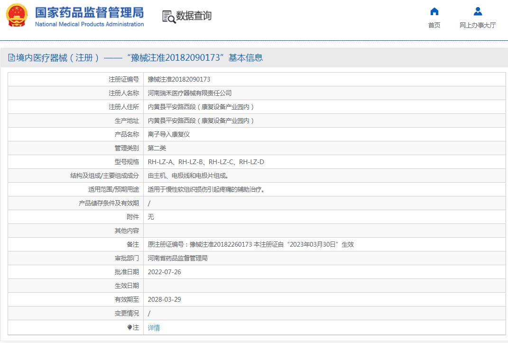The width and height of the screenshot is (508, 343).
Task: Click the national emblem logo
Action: (x=17, y=15)
